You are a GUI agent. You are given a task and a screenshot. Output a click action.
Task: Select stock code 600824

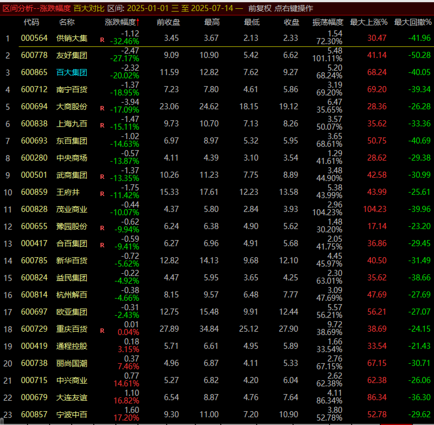(x=34, y=278)
